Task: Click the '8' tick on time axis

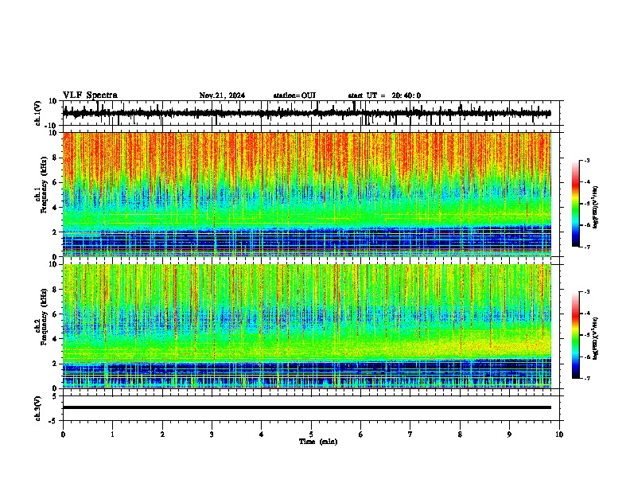Action: (x=460, y=434)
